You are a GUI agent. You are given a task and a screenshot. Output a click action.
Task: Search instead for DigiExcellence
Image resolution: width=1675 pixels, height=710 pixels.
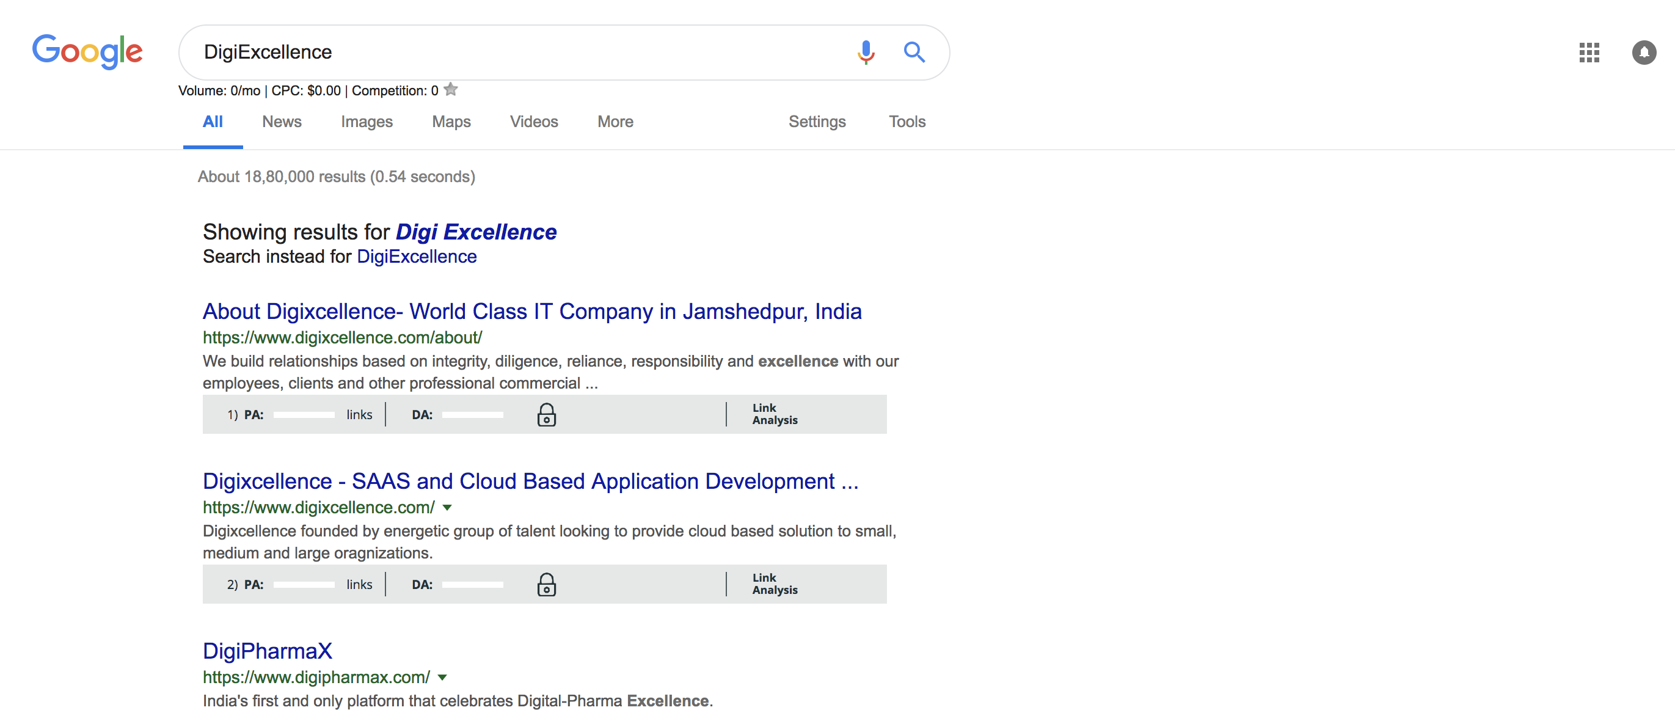(x=417, y=257)
